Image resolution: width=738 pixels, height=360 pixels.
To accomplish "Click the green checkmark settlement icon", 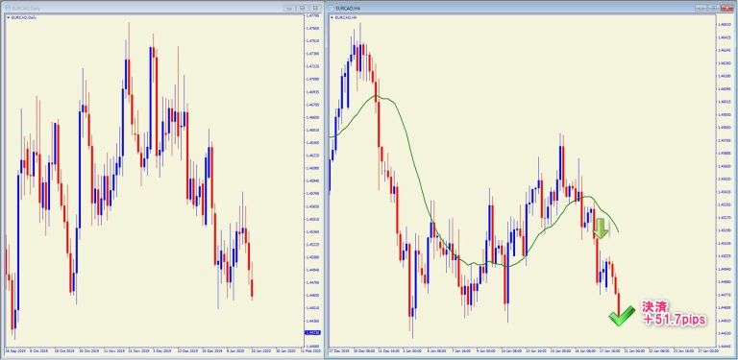I will tap(622, 316).
